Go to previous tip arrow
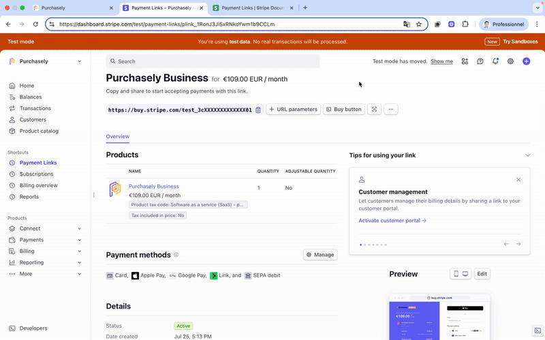Screen dimensions: 545x340 [506, 244]
